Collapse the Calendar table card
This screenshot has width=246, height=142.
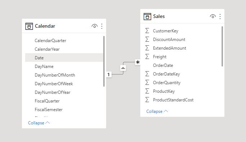tap(39, 123)
